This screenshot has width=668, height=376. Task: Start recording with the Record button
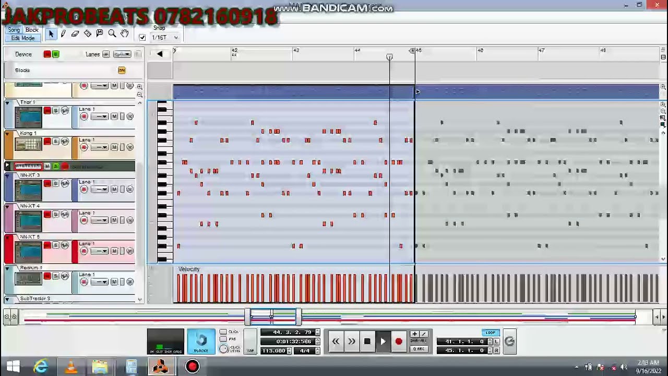pyautogui.click(x=398, y=342)
